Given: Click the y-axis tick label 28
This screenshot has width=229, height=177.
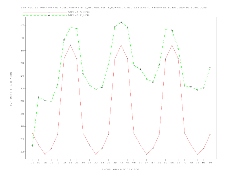Looking at the screenshot, I should (x=22, y=114).
